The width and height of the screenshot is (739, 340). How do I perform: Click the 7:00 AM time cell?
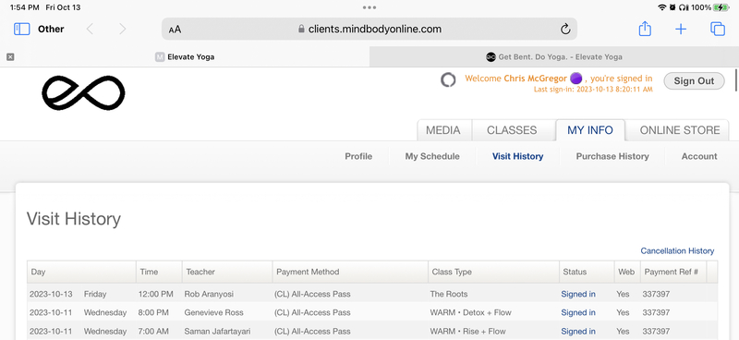[x=153, y=331]
